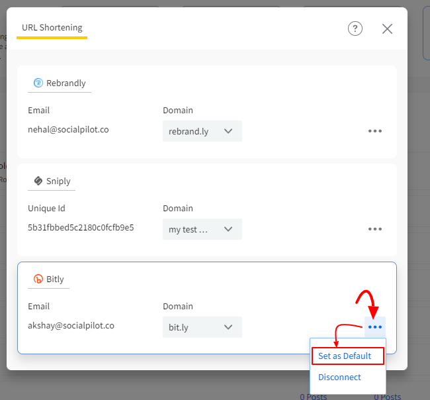Viewport: 430px width, 400px height.
Task: Open the help question mark icon
Action: 355,28
